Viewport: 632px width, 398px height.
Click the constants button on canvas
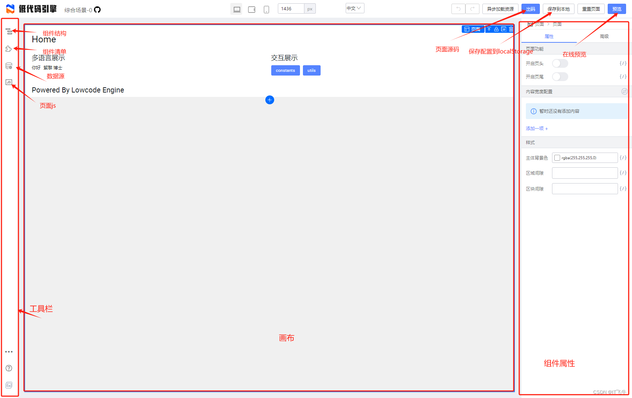[x=286, y=70]
